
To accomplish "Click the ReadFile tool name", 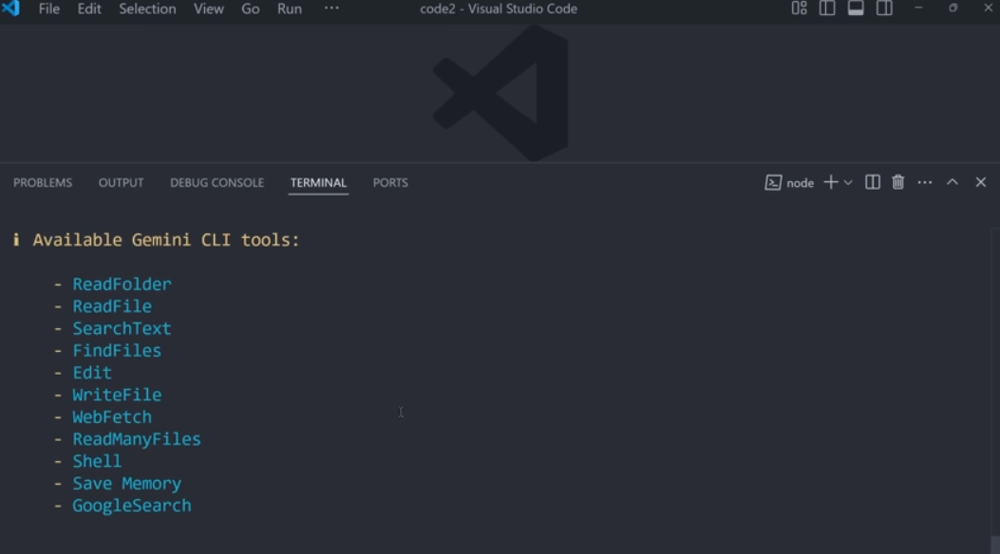I will tap(112, 306).
